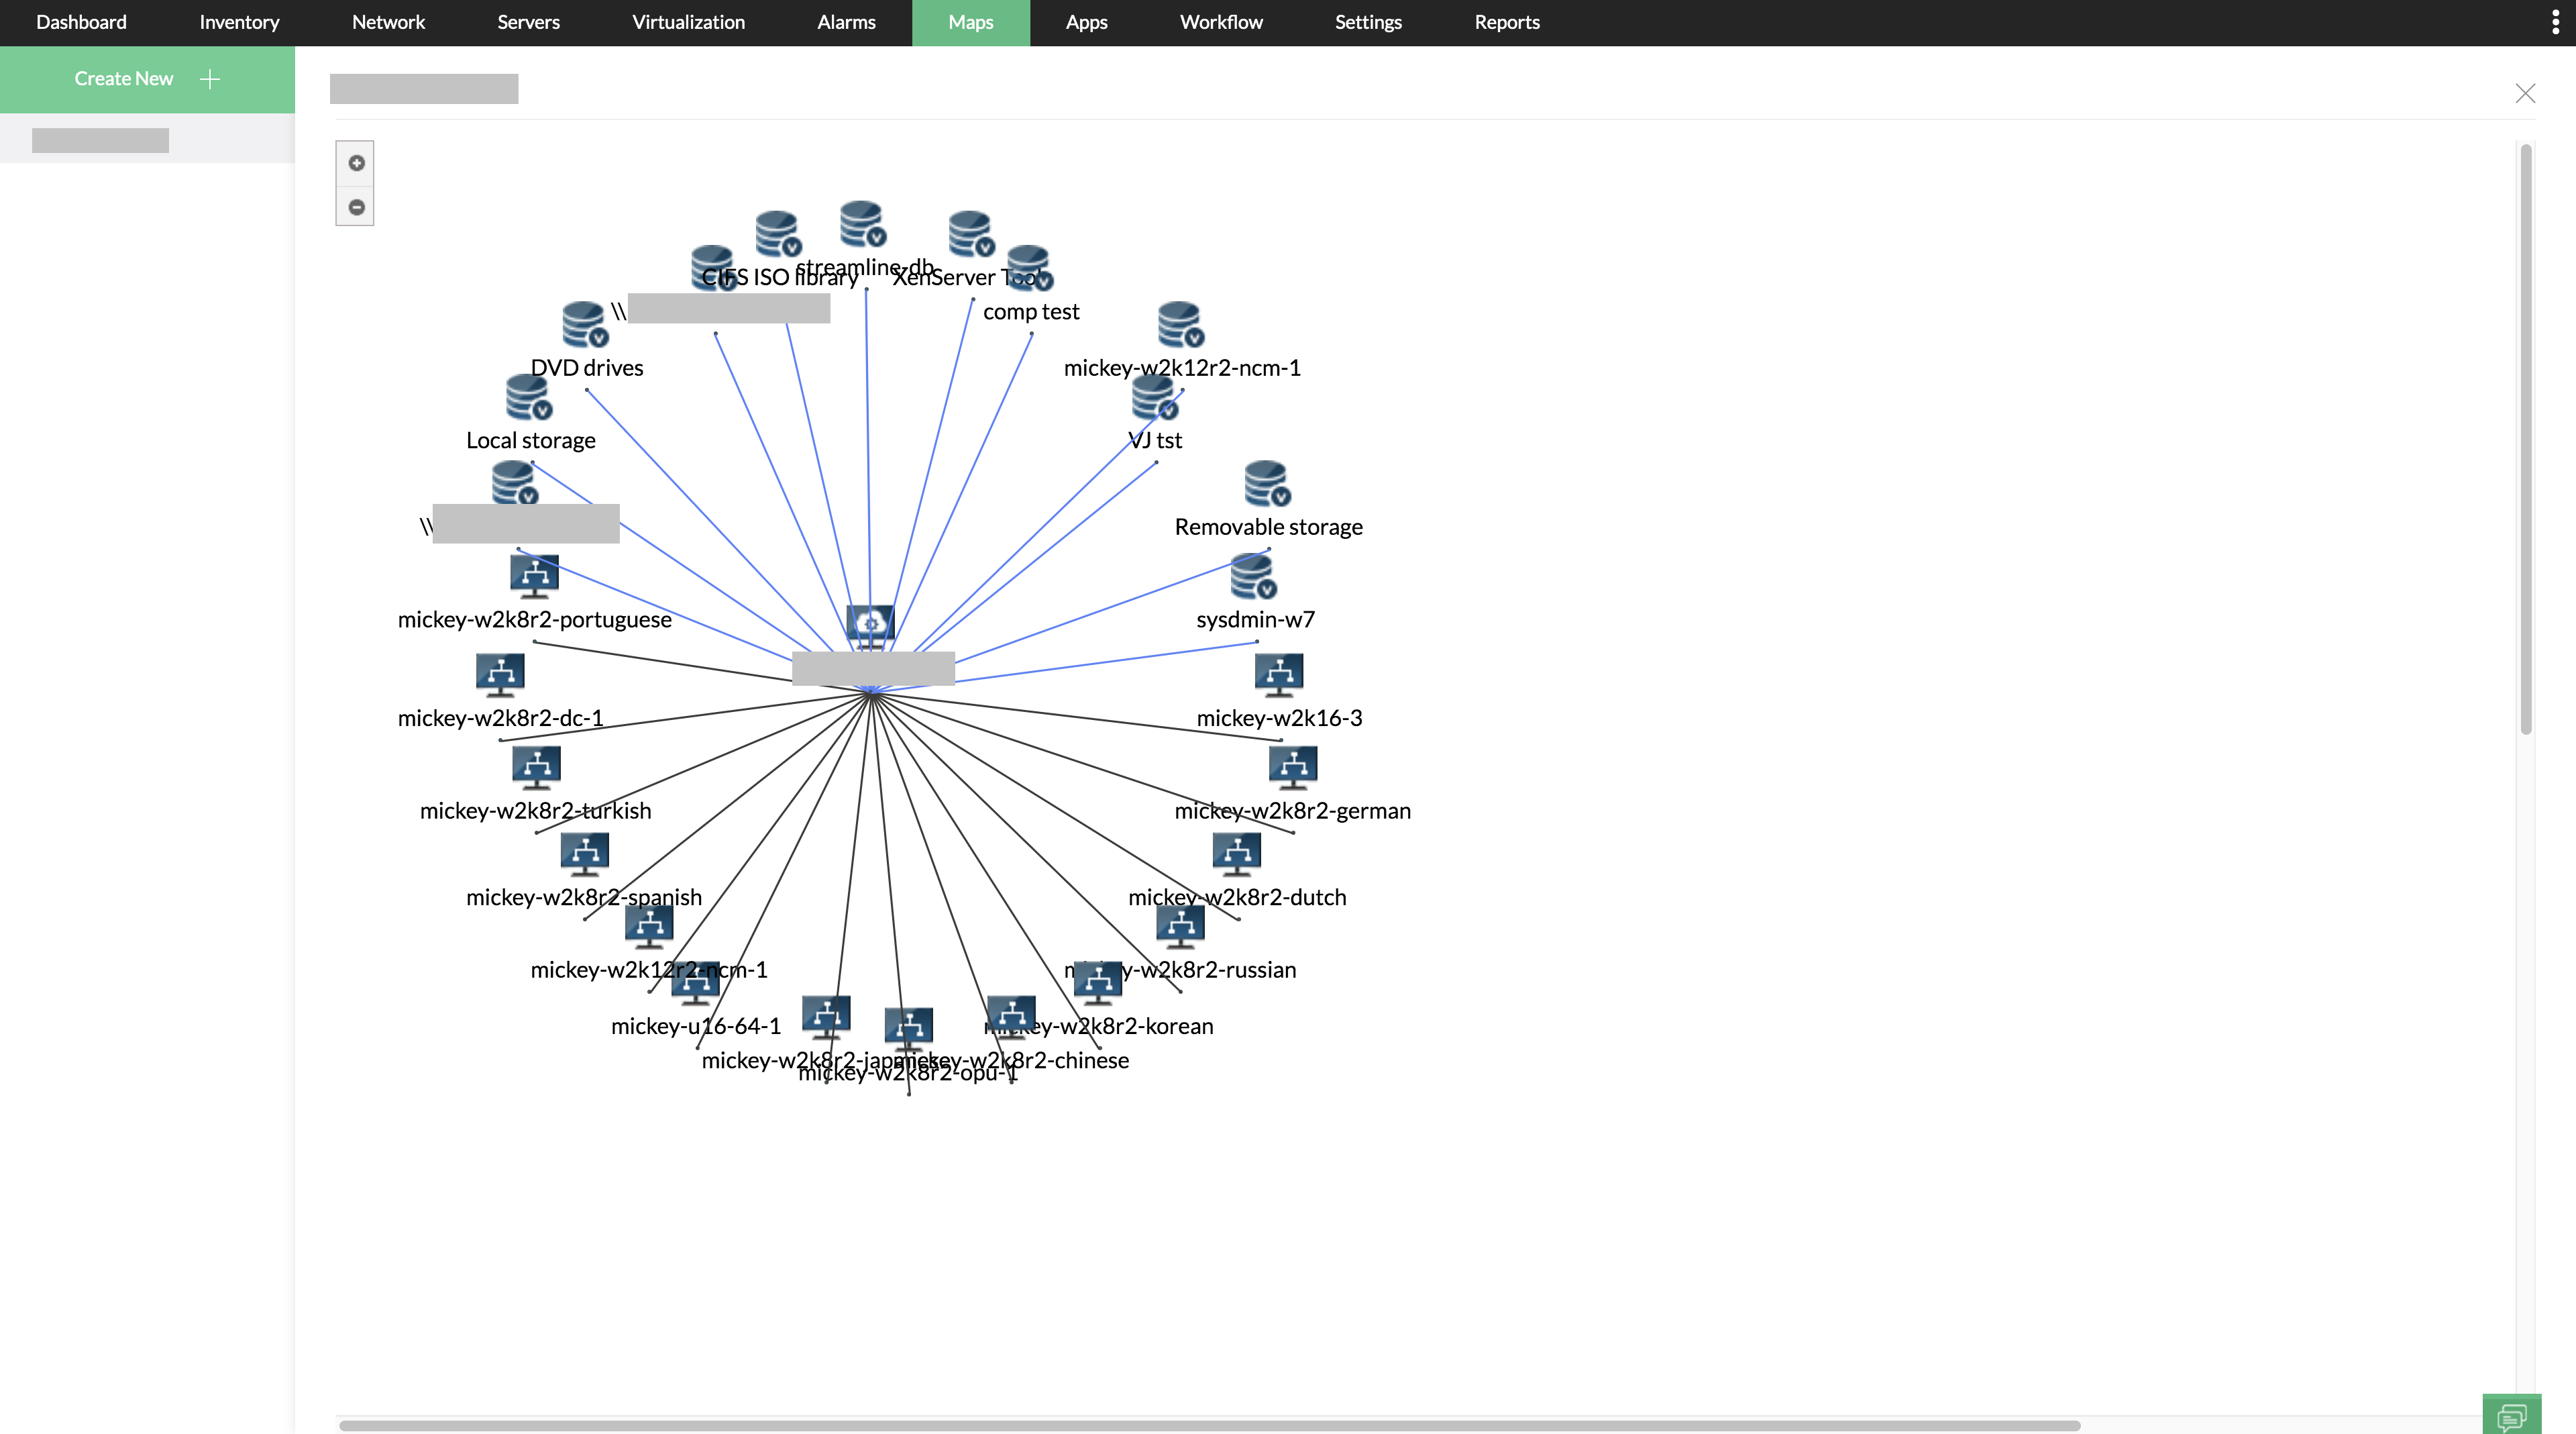Switch to the Alarms tab
This screenshot has width=2576, height=1434.
[x=846, y=23]
